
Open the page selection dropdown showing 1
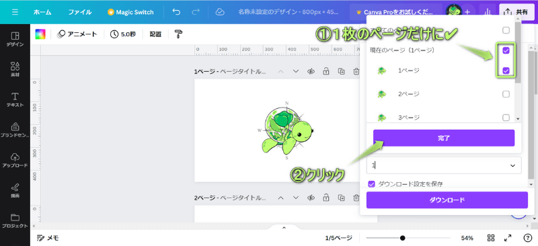(444, 165)
